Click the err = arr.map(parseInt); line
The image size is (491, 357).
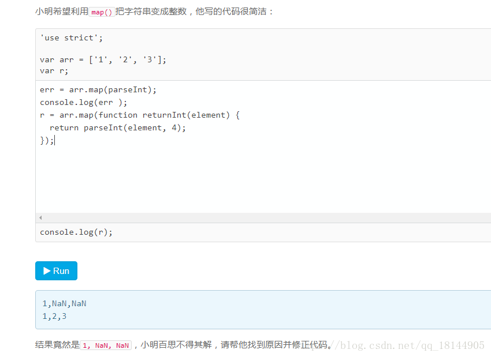(x=98, y=89)
